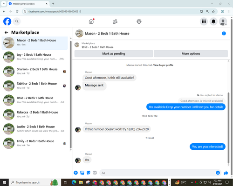Click 'Good afternoon, is this still available?' message

[110, 78]
